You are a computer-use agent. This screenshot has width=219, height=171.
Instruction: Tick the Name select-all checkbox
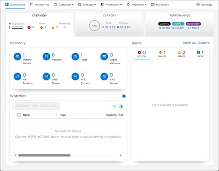click(19, 115)
